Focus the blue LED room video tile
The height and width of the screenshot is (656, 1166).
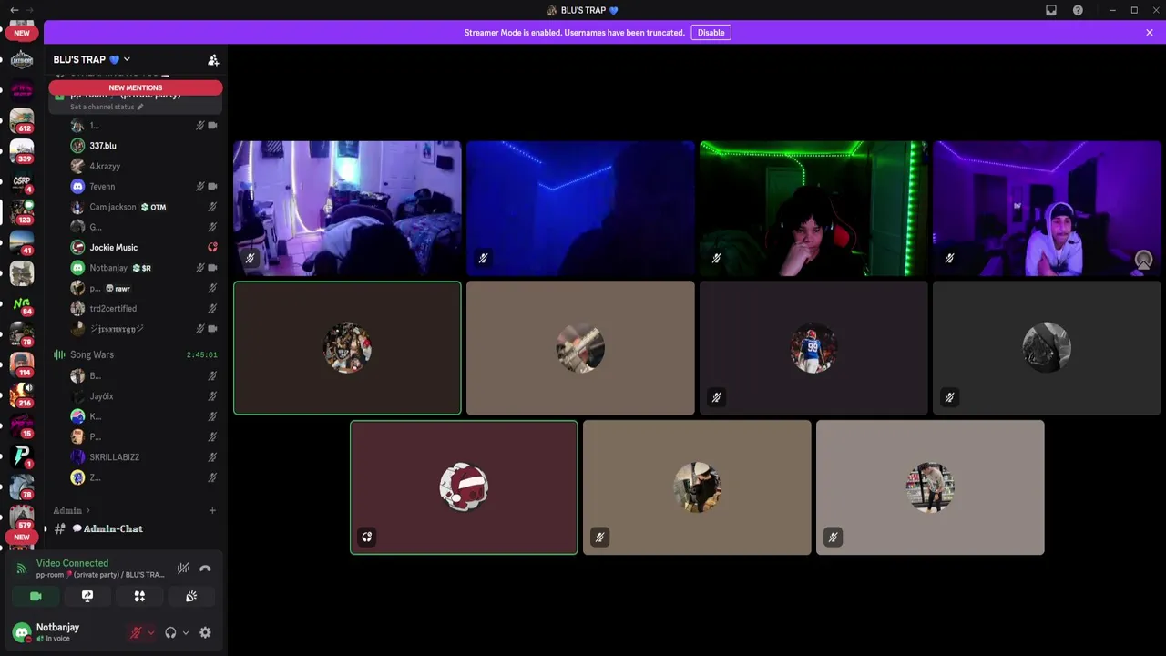tap(580, 208)
